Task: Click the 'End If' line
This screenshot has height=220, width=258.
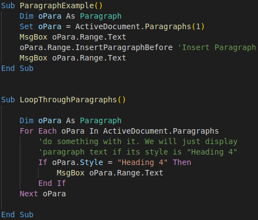Action: [x=52, y=183]
